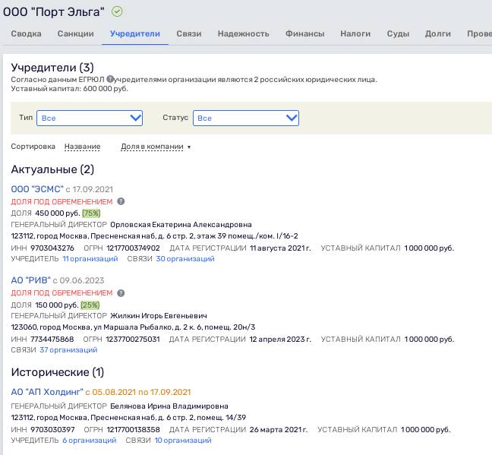This screenshot has width=492, height=455.
Task: Click address on ул Маршала Рыбалко
Action: click(x=133, y=327)
